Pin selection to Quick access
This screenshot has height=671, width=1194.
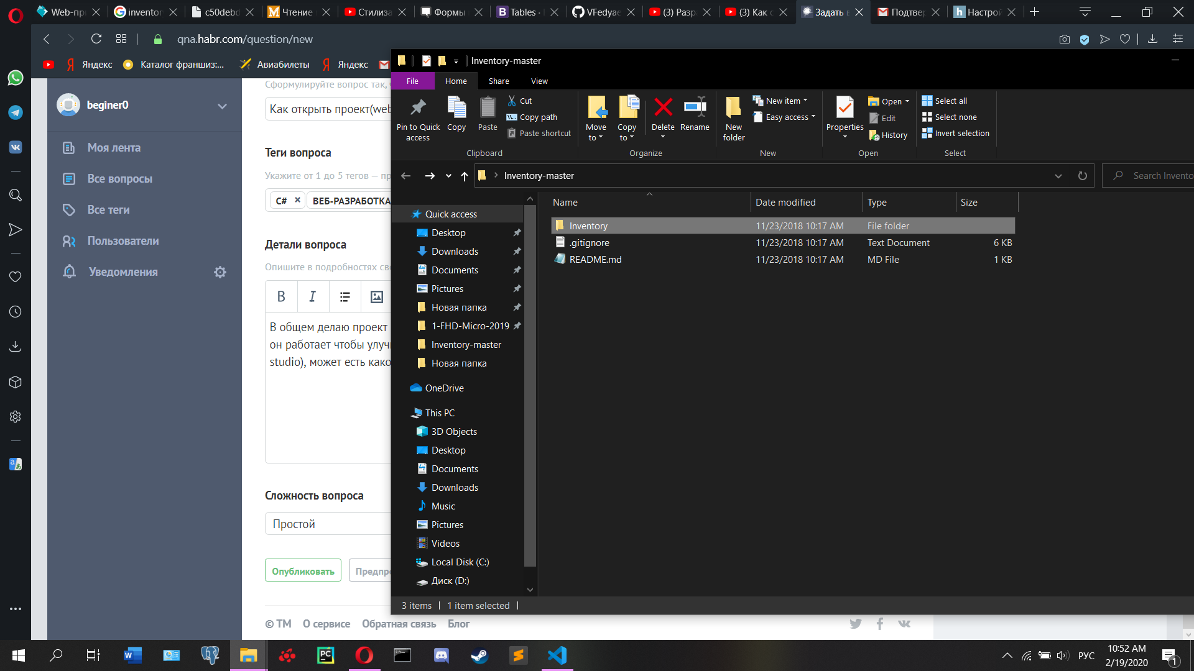click(x=418, y=119)
